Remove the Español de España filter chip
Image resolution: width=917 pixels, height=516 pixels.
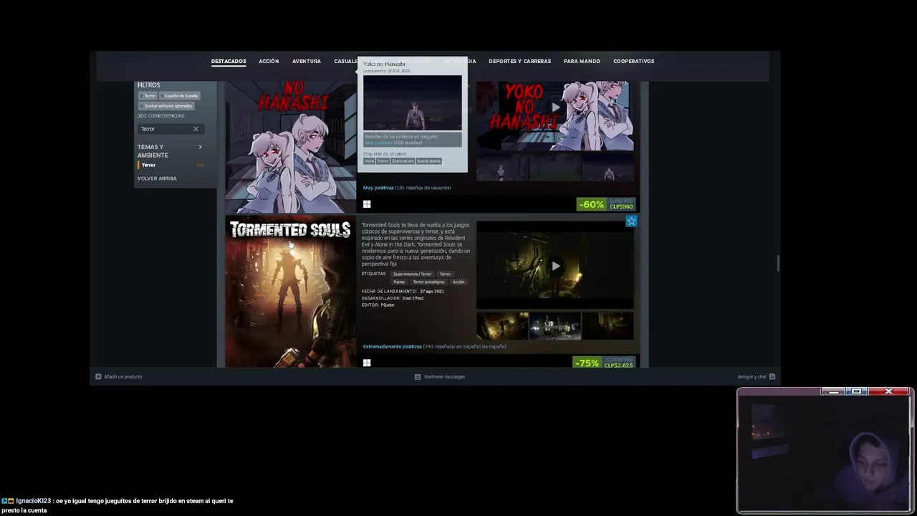coord(180,95)
